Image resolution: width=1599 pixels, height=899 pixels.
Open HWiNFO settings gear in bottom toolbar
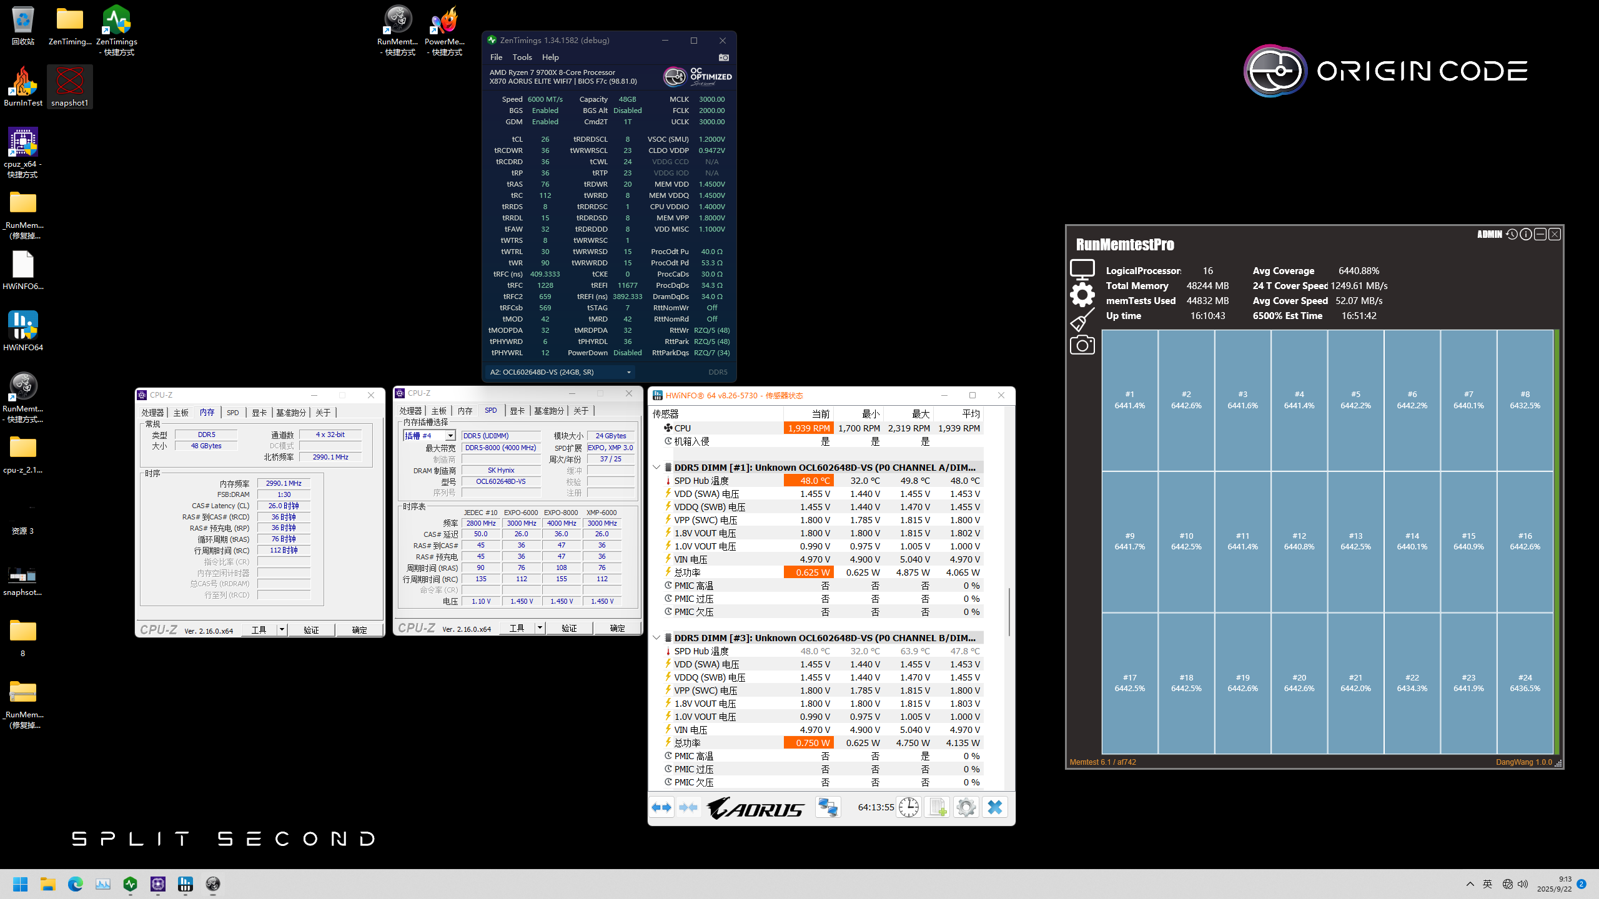tap(966, 807)
